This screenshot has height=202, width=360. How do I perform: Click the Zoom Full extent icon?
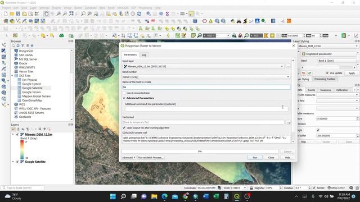click(x=71, y=13)
